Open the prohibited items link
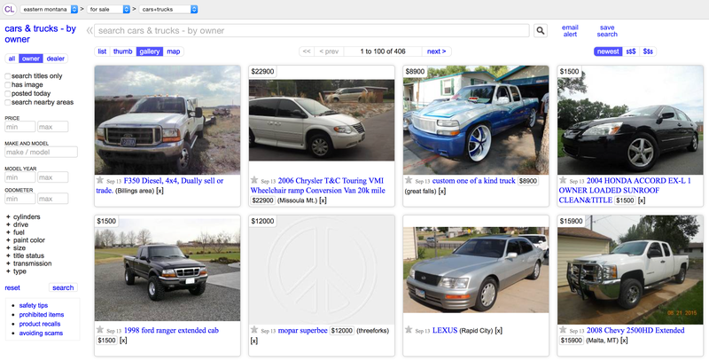Screen dimensions: 709x361 coord(42,314)
